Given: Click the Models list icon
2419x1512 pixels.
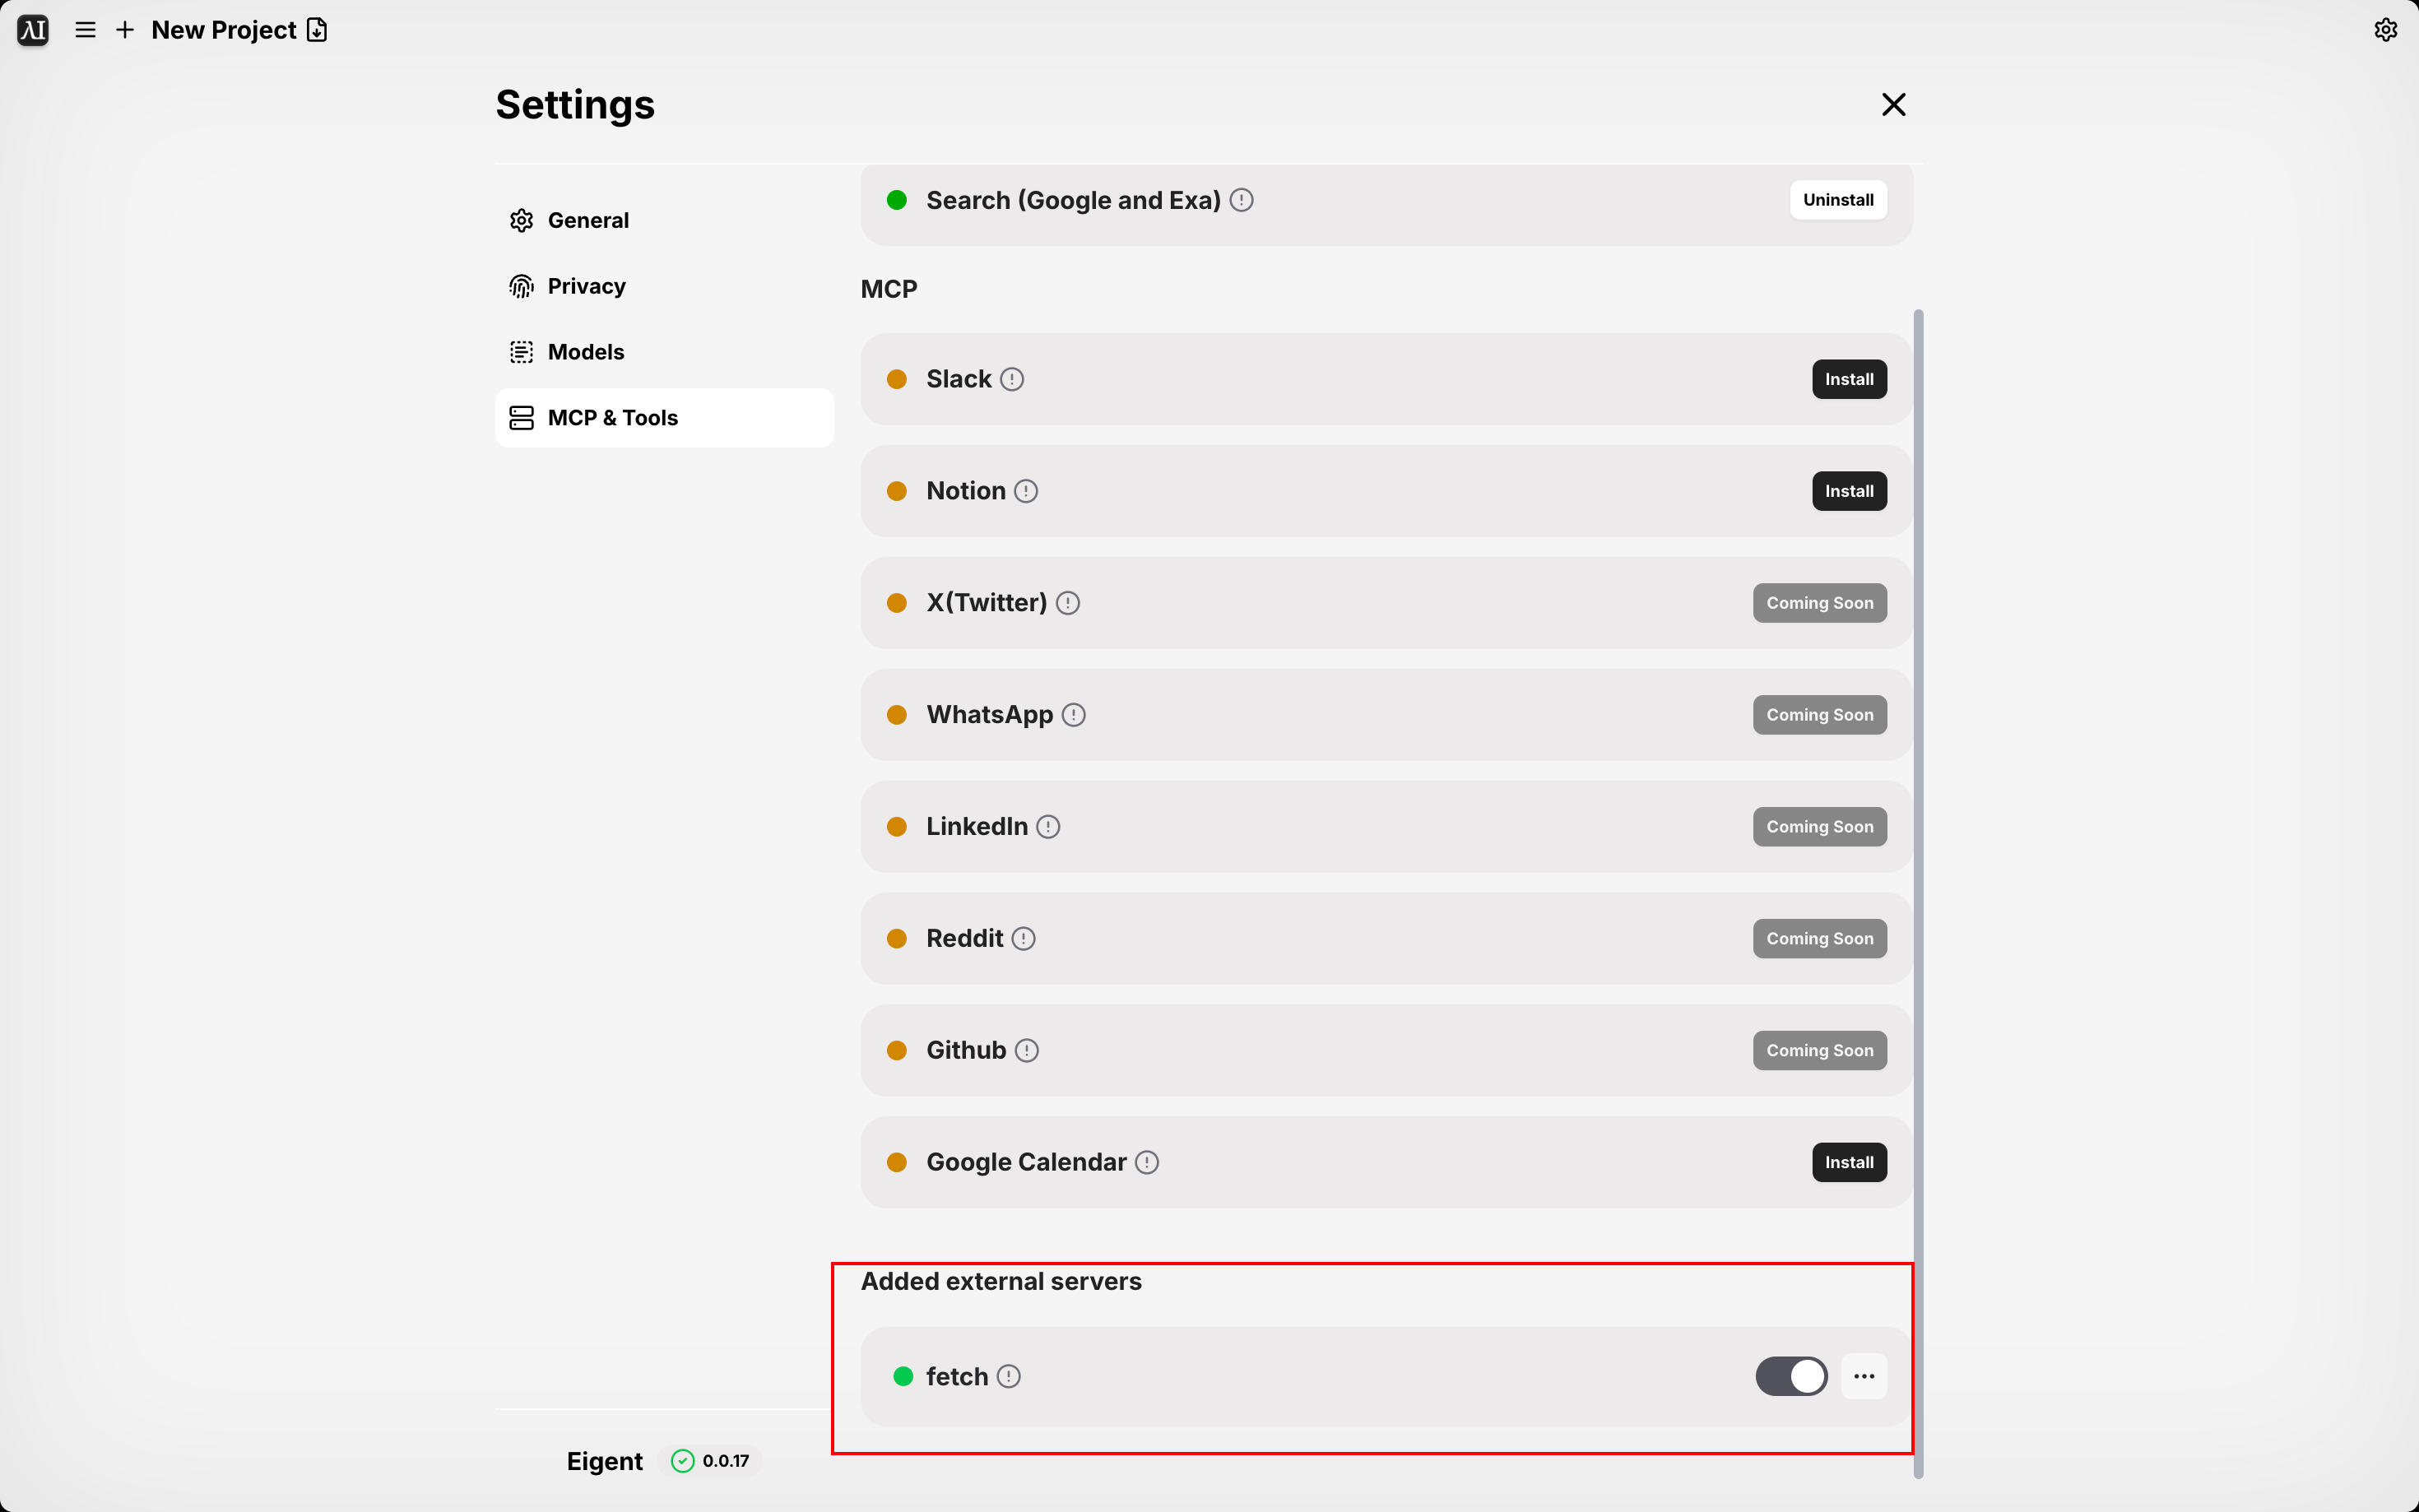Looking at the screenshot, I should coord(521,352).
